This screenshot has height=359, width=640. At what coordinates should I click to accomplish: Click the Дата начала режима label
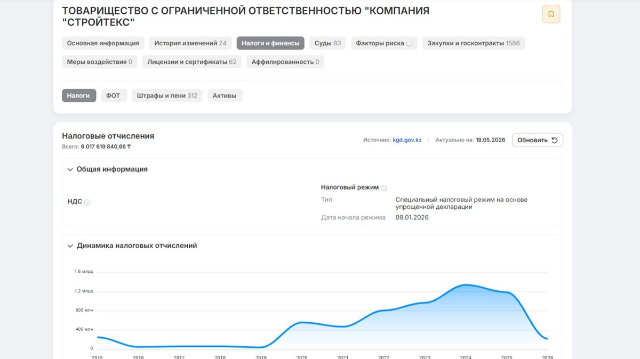tap(353, 217)
